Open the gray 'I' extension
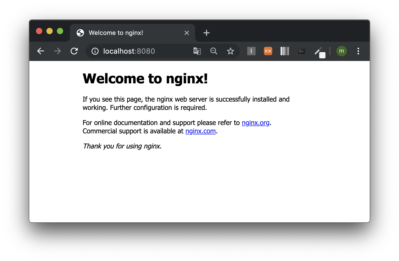 point(251,51)
